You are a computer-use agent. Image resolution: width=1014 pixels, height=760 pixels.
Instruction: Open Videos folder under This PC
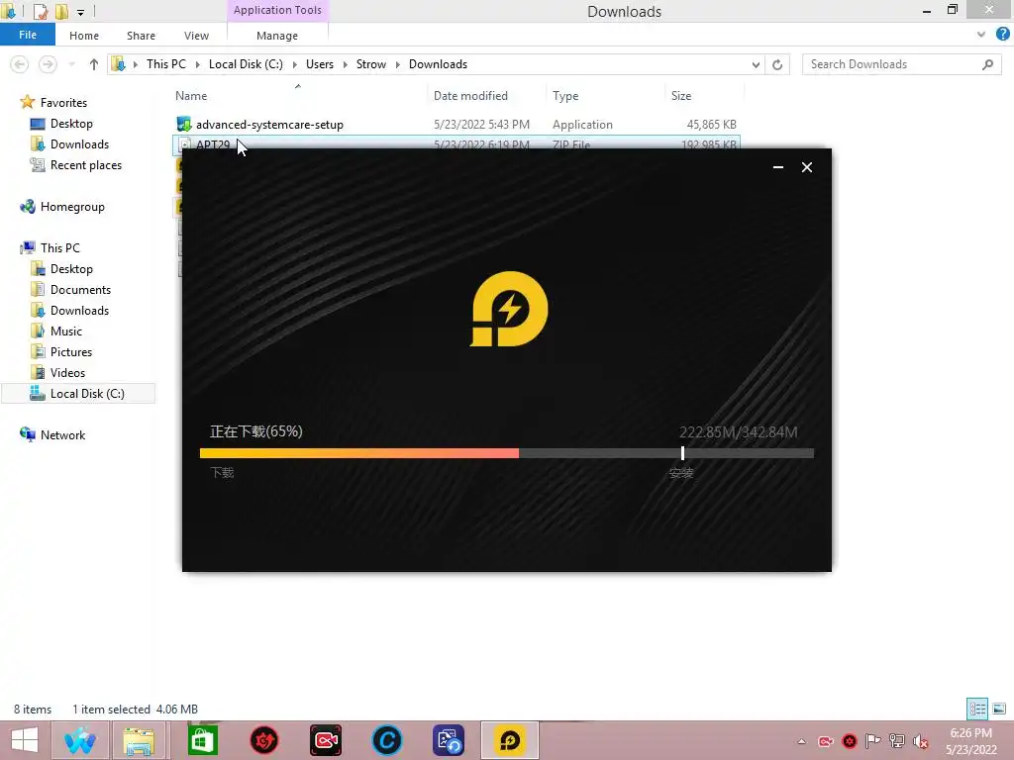click(x=67, y=372)
